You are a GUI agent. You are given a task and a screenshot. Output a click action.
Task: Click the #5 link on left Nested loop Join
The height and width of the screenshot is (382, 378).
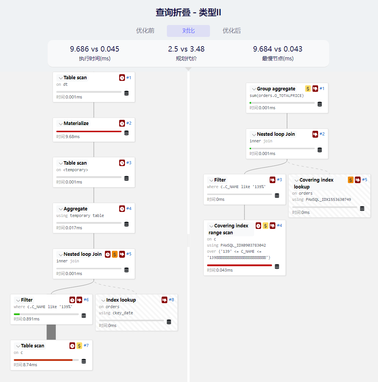click(129, 254)
